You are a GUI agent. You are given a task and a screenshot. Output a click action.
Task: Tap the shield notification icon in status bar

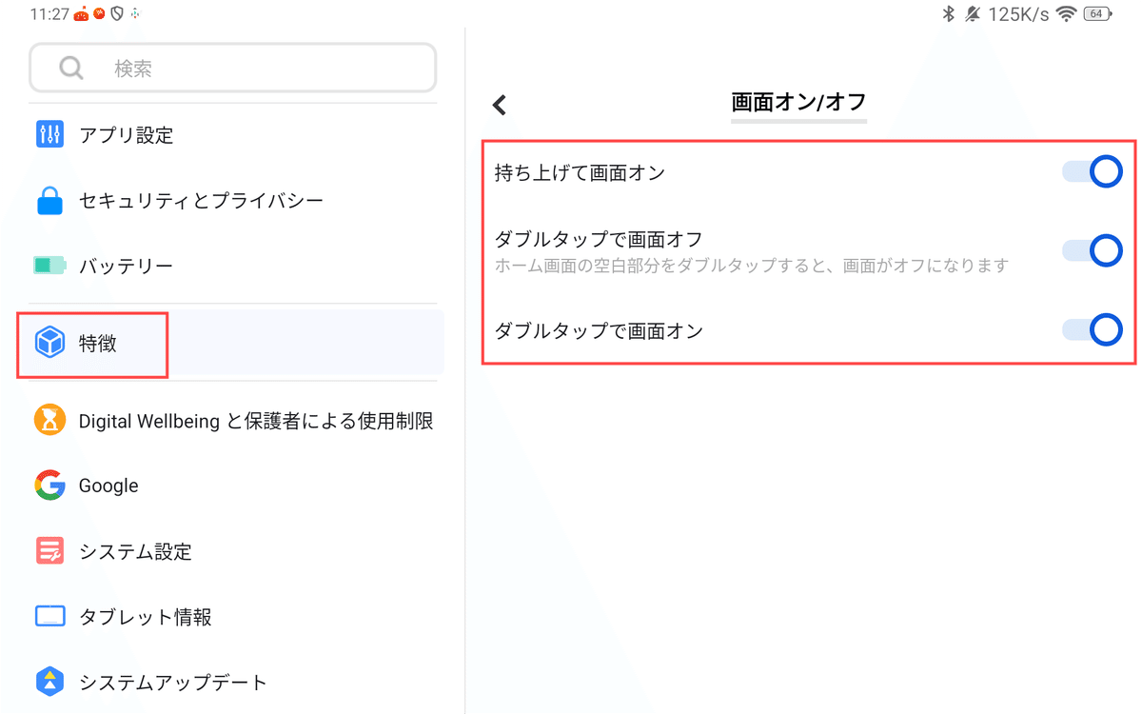click(x=117, y=13)
